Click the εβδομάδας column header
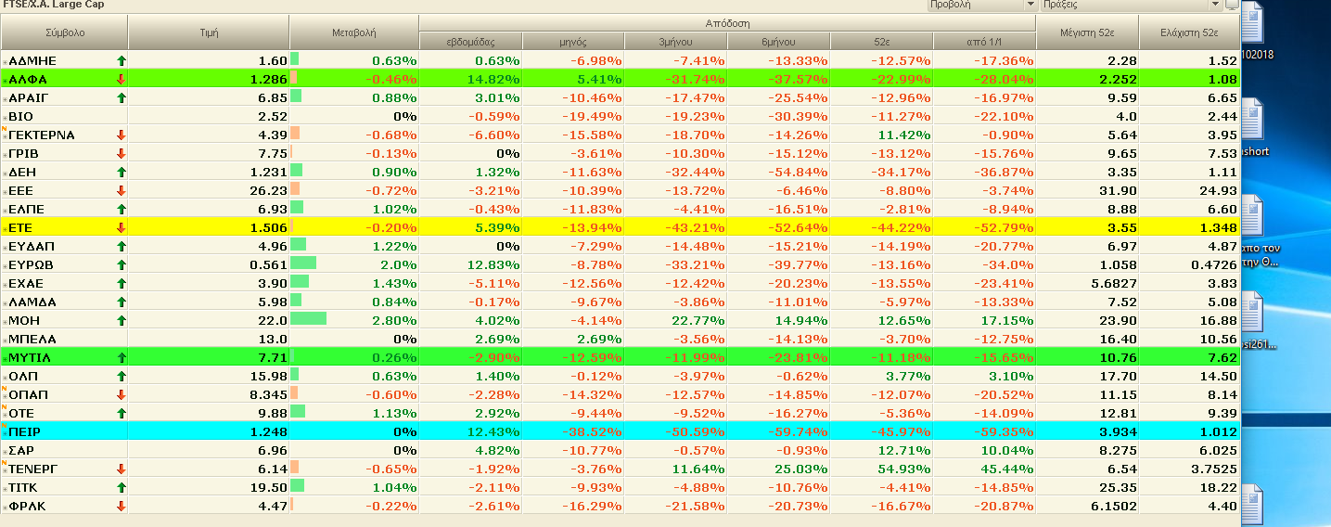 coord(470,41)
